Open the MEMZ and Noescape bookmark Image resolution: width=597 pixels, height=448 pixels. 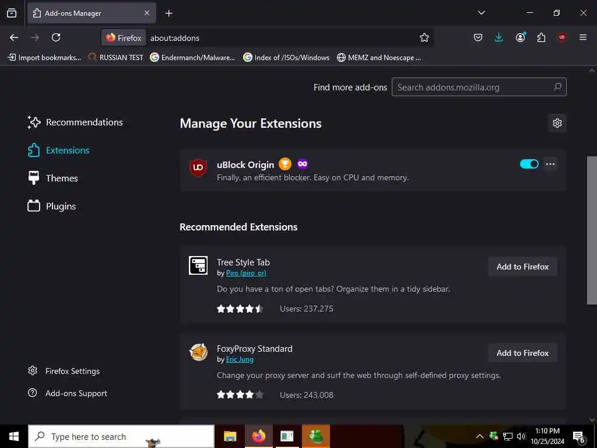point(379,58)
